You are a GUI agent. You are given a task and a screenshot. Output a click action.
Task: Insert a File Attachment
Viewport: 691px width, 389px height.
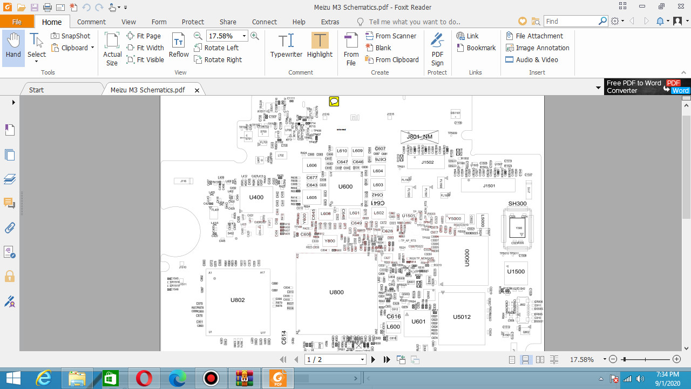534,36
